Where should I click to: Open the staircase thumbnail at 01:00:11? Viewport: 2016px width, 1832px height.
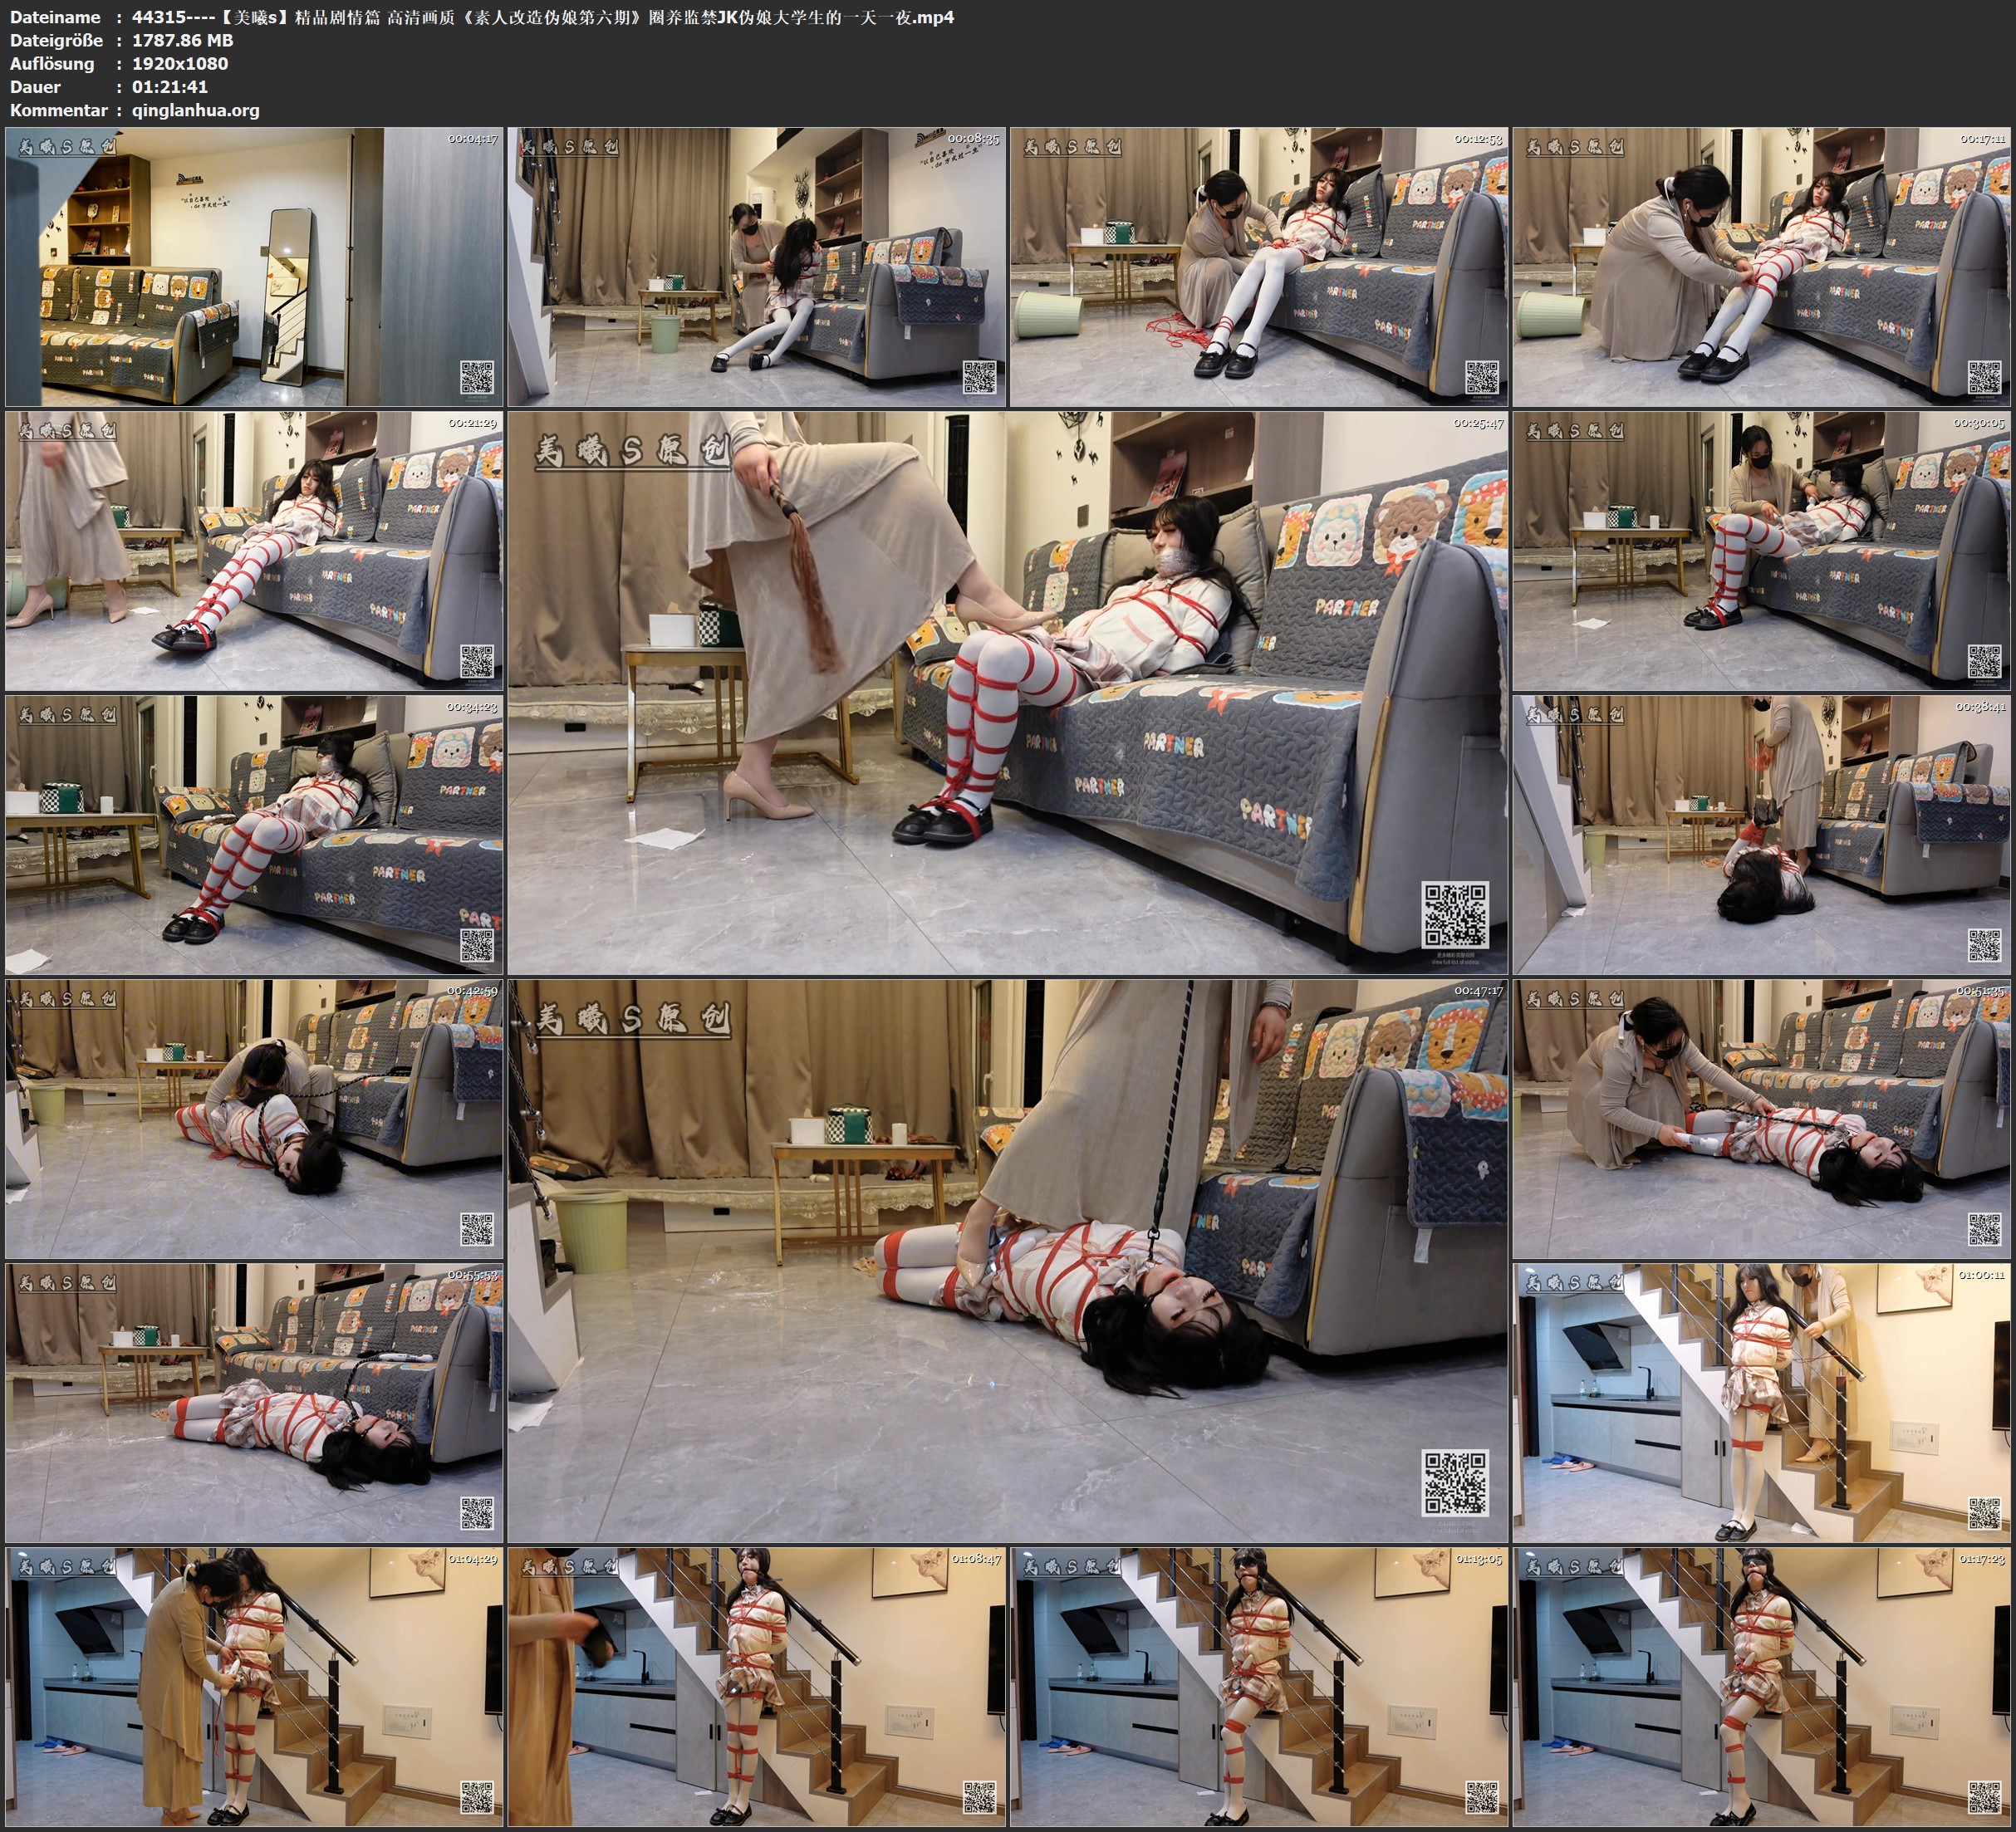tap(1761, 1402)
